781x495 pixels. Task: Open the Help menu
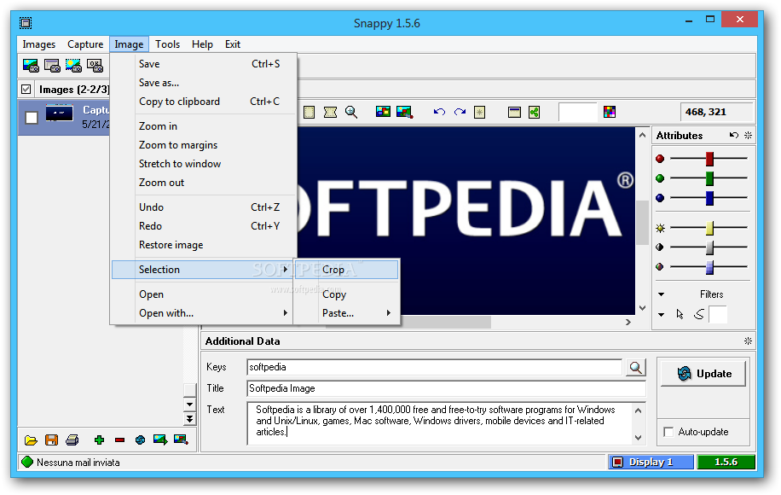tap(202, 44)
